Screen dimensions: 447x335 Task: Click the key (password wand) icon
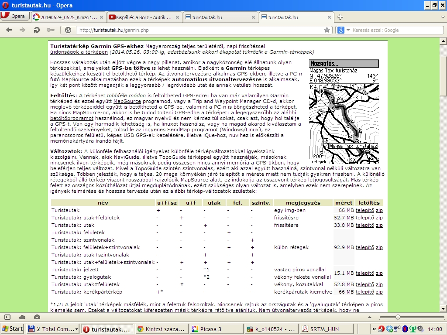click(51, 30)
